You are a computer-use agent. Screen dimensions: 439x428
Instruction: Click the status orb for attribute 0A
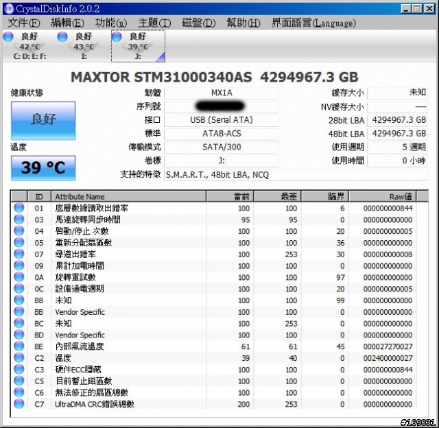(19, 277)
